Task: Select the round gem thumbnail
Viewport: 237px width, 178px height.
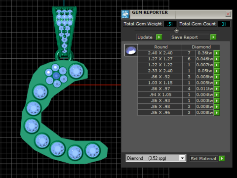Action: tap(131, 50)
